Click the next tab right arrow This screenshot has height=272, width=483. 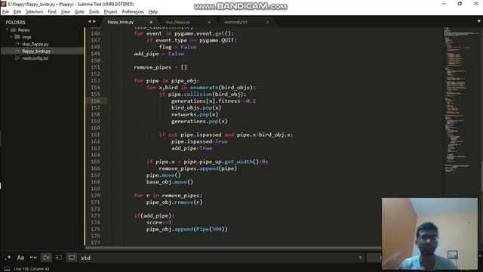pos(94,22)
